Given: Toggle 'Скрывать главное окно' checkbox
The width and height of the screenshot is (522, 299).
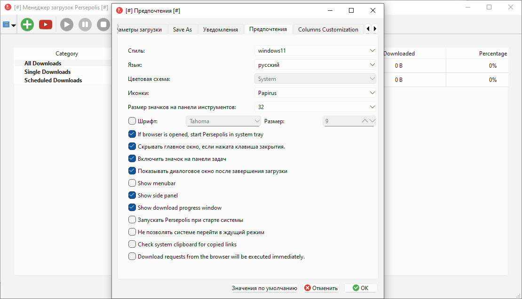Looking at the screenshot, I should (x=132, y=147).
